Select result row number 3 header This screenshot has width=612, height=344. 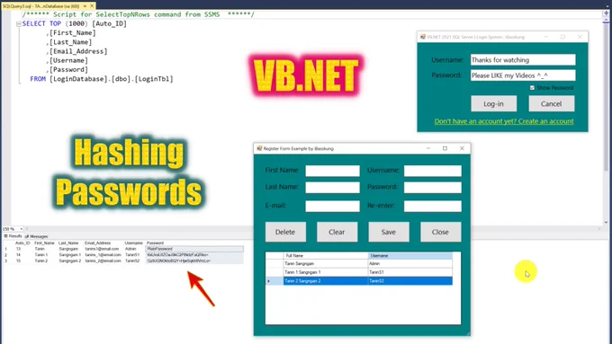[6, 260]
